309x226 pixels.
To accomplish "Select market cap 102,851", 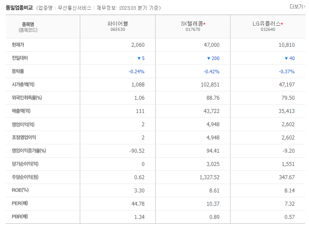I will [x=210, y=85].
